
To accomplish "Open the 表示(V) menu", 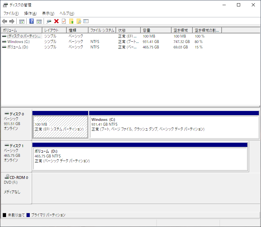I will tap(48, 13).
